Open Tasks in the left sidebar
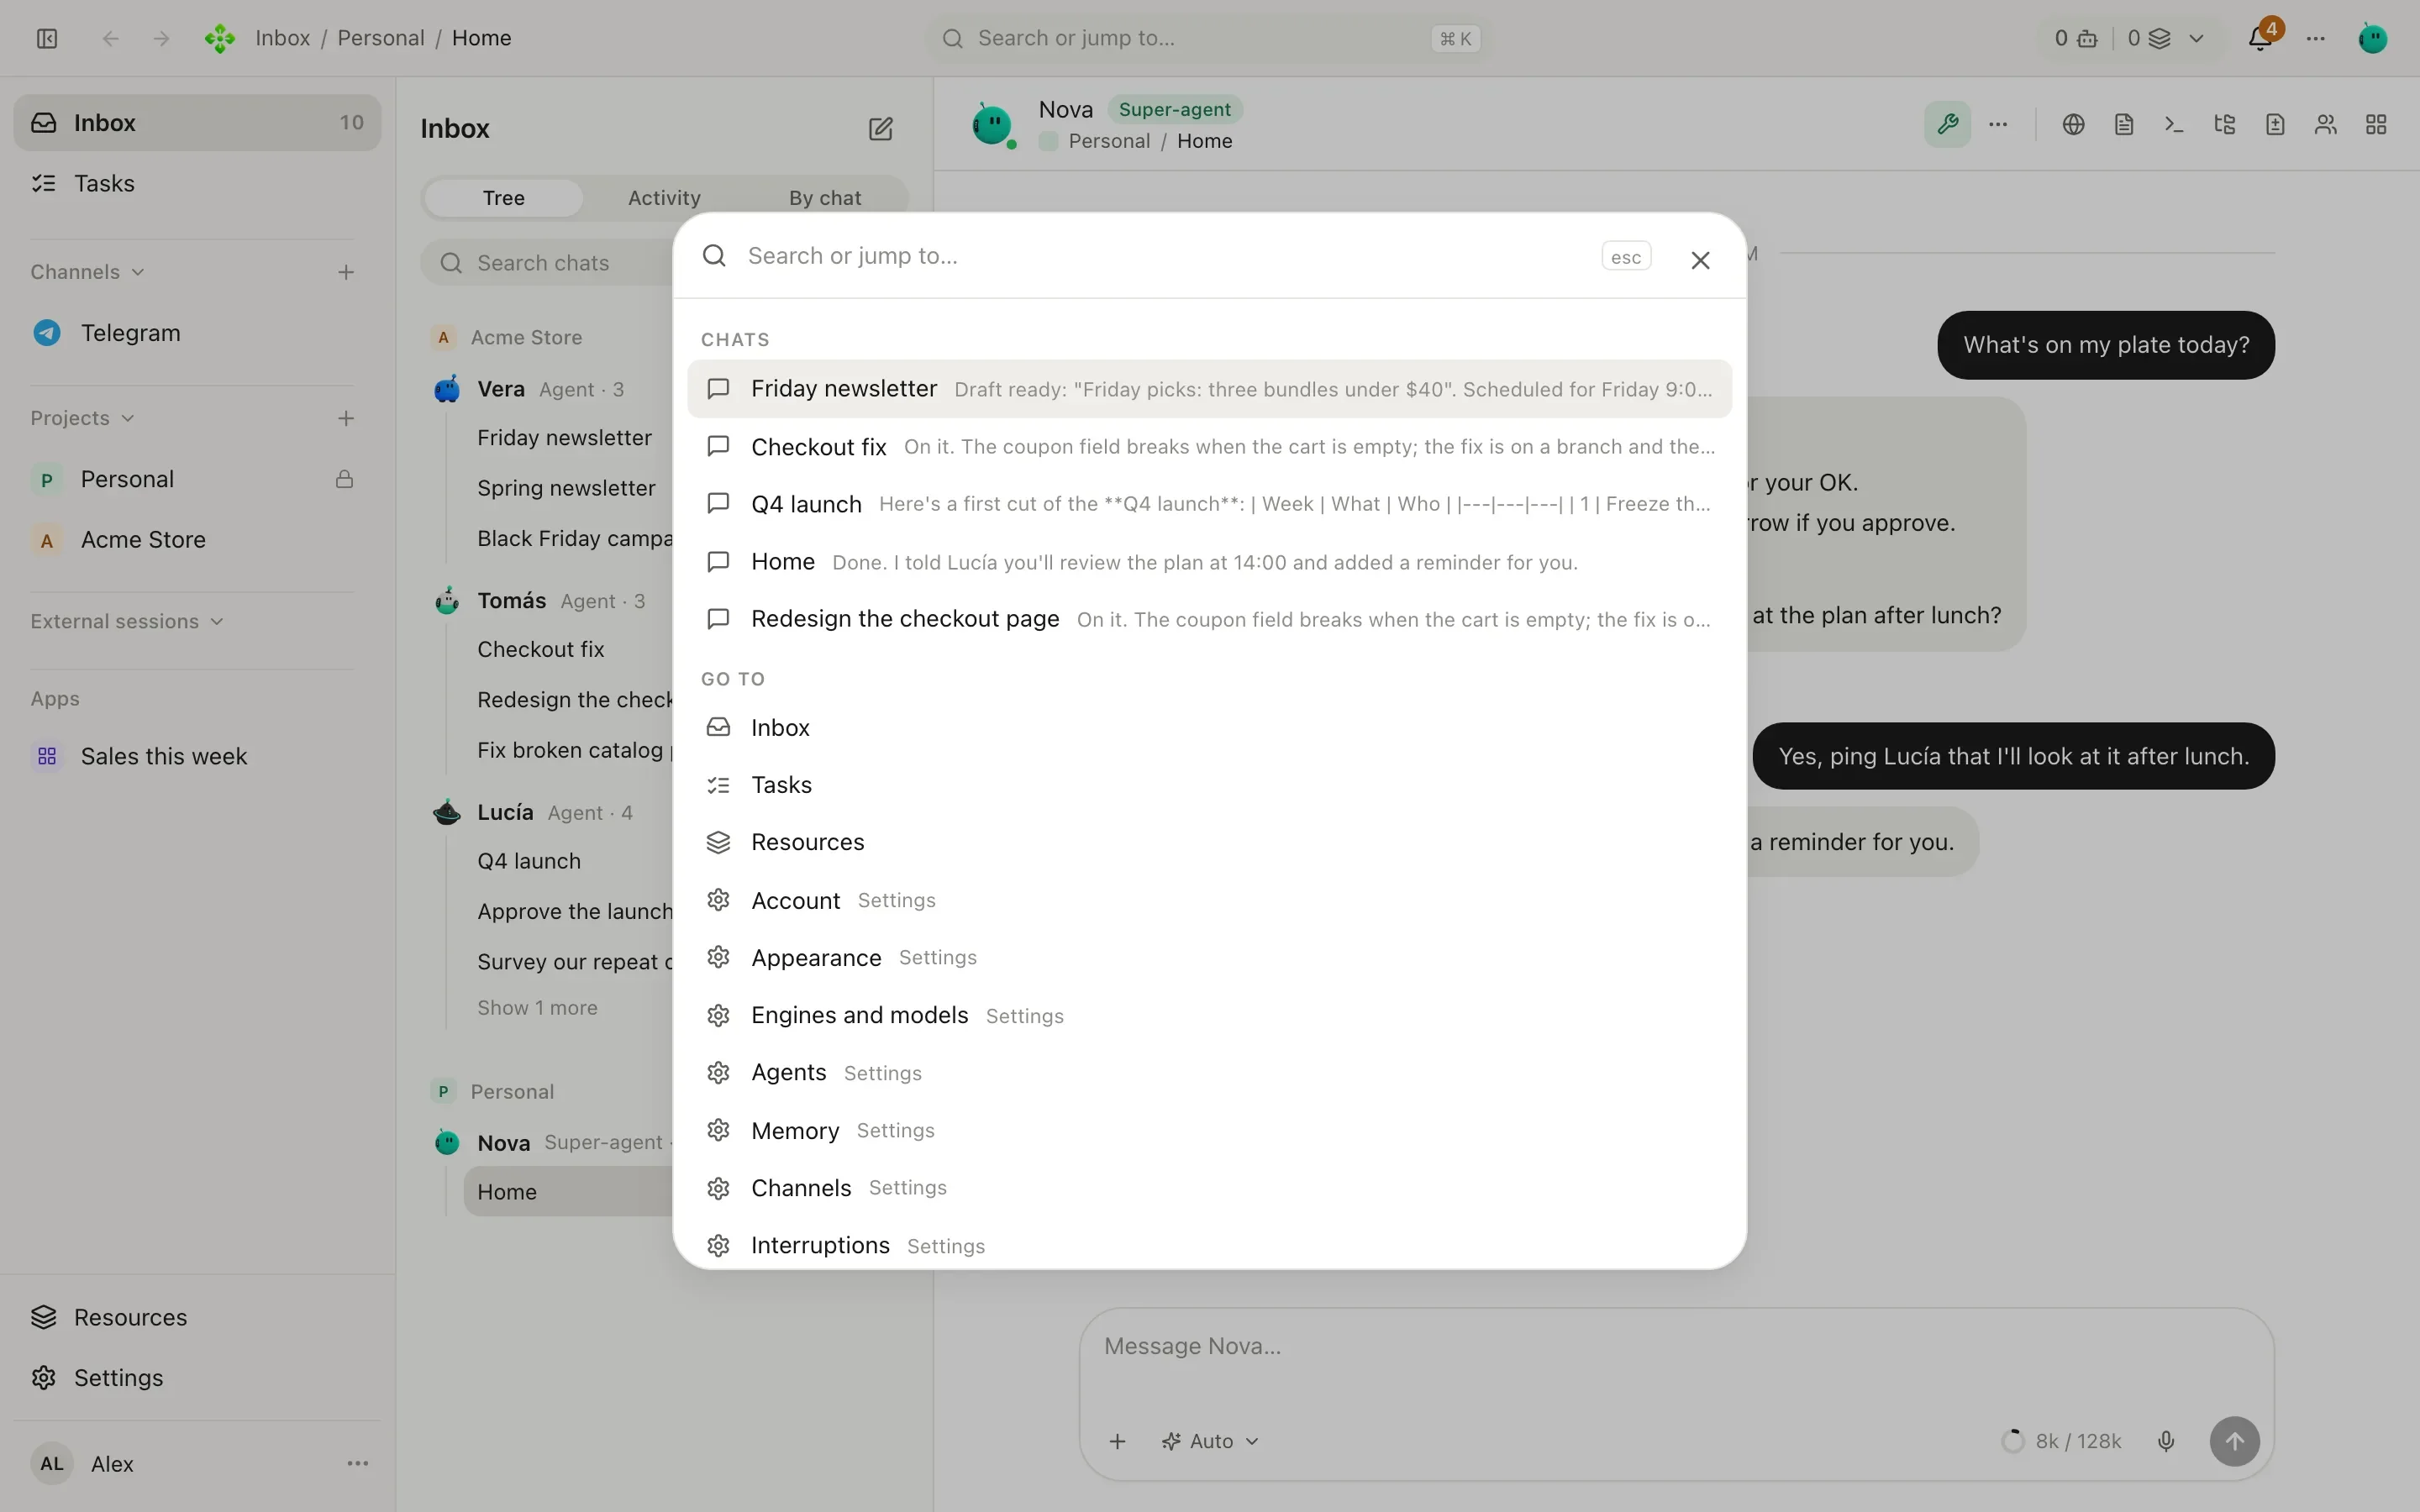 196,183
